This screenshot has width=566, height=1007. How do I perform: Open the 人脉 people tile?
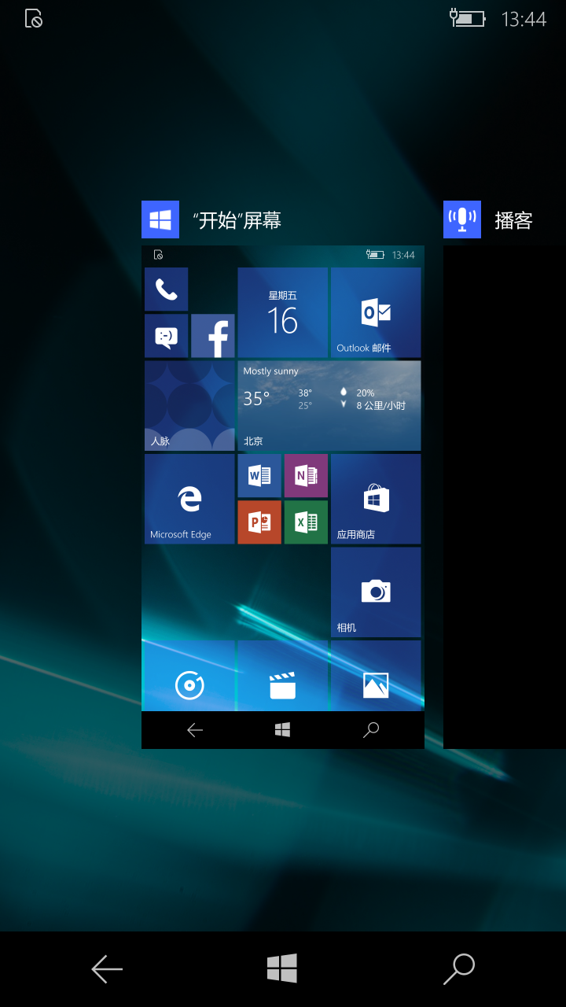point(189,406)
